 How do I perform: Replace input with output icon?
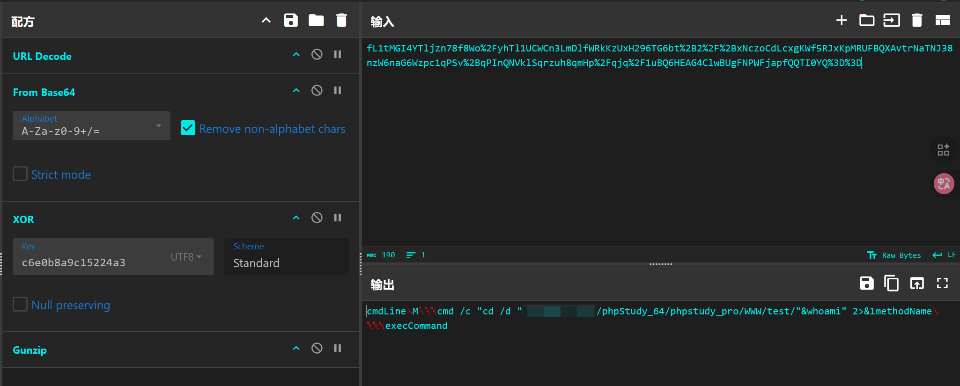[917, 284]
